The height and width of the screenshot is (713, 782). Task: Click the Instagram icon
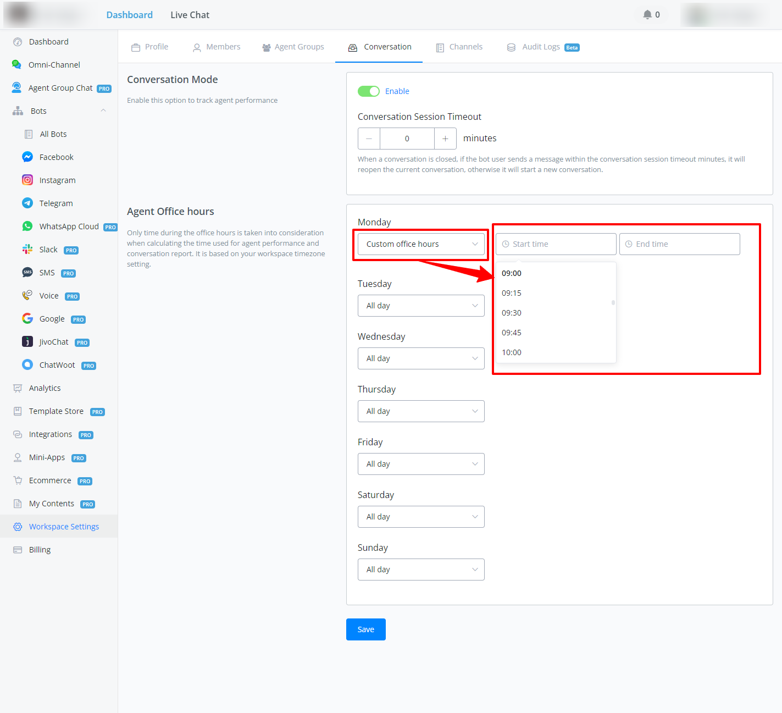coord(27,180)
